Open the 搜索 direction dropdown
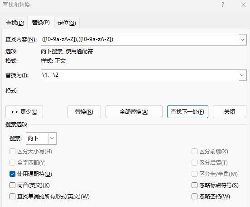Image resolution: width=250 pixels, height=207 pixels. pyautogui.click(x=52, y=138)
